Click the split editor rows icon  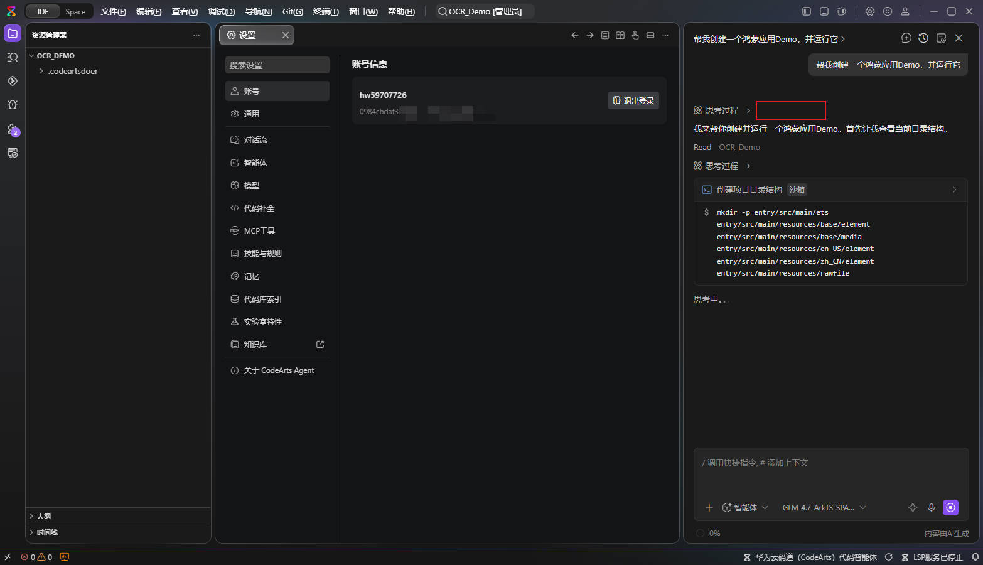pos(650,35)
